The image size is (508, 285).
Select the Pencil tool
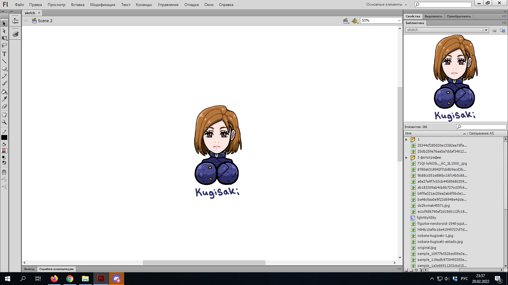point(4,76)
